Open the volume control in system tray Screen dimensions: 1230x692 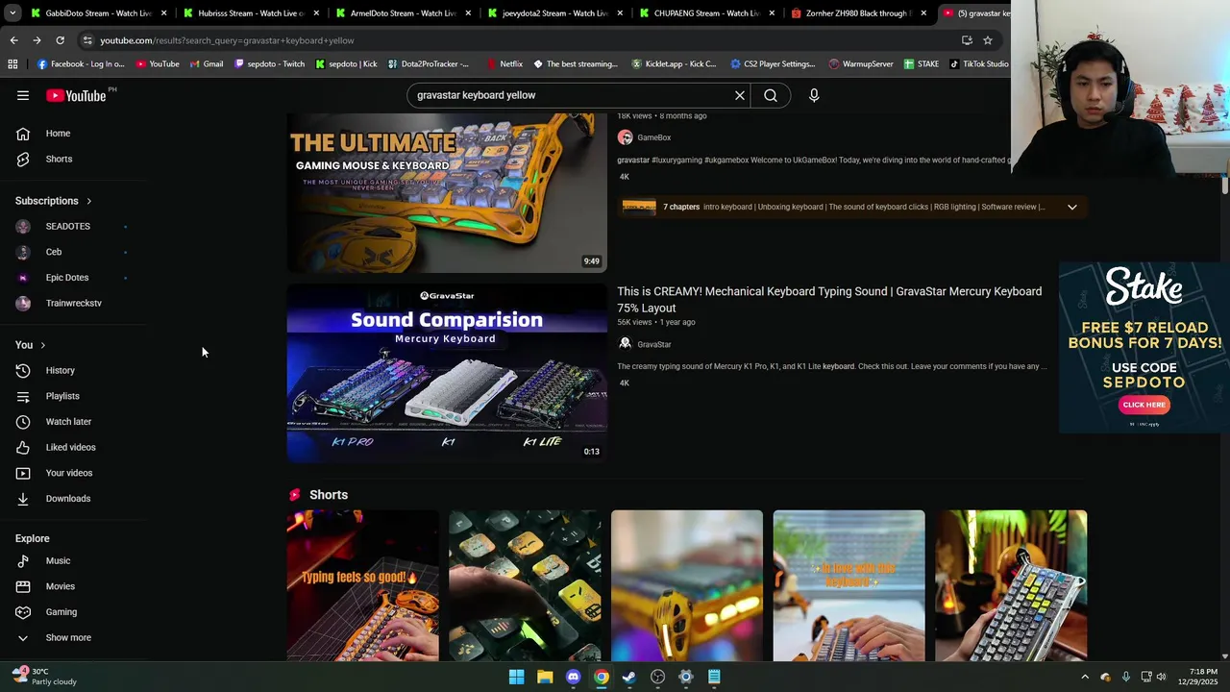coord(1161,677)
